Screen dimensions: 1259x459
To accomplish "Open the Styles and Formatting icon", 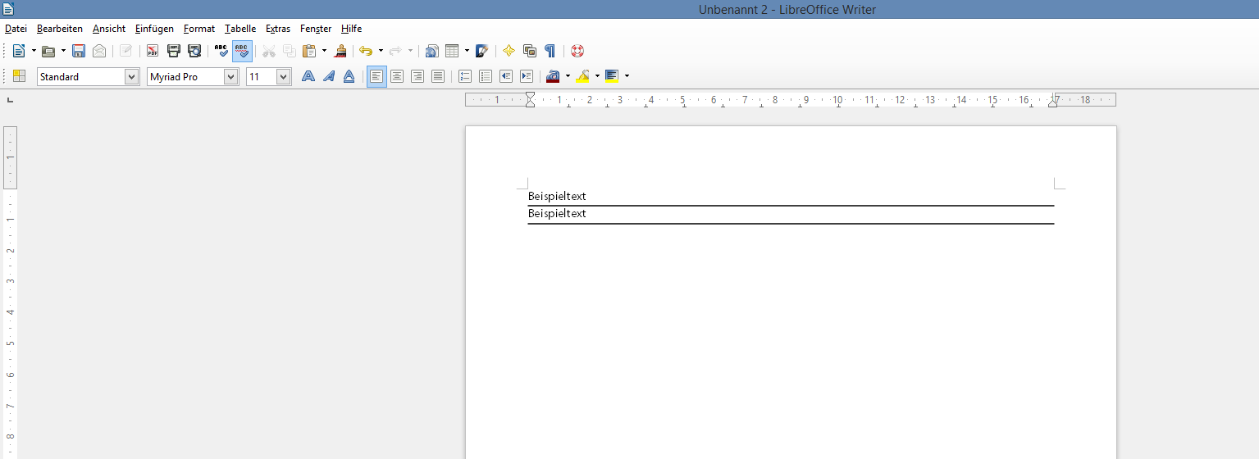I will coord(19,76).
